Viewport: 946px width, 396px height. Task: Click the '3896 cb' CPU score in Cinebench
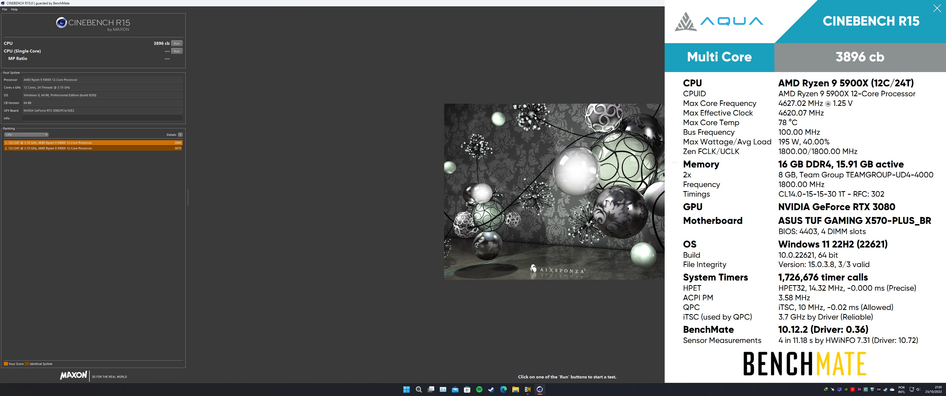162,43
